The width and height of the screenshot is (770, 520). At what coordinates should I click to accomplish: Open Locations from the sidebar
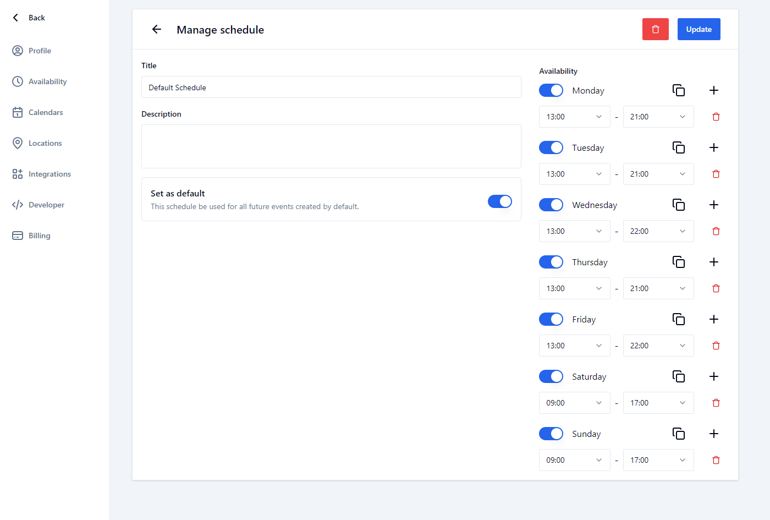(x=45, y=143)
